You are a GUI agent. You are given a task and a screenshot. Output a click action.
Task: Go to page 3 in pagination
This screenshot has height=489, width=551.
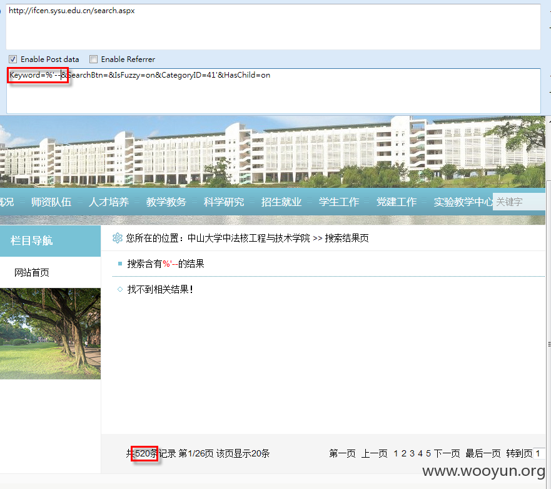[x=412, y=453]
